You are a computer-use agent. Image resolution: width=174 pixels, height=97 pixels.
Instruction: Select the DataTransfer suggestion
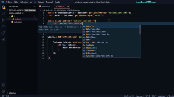111,29
